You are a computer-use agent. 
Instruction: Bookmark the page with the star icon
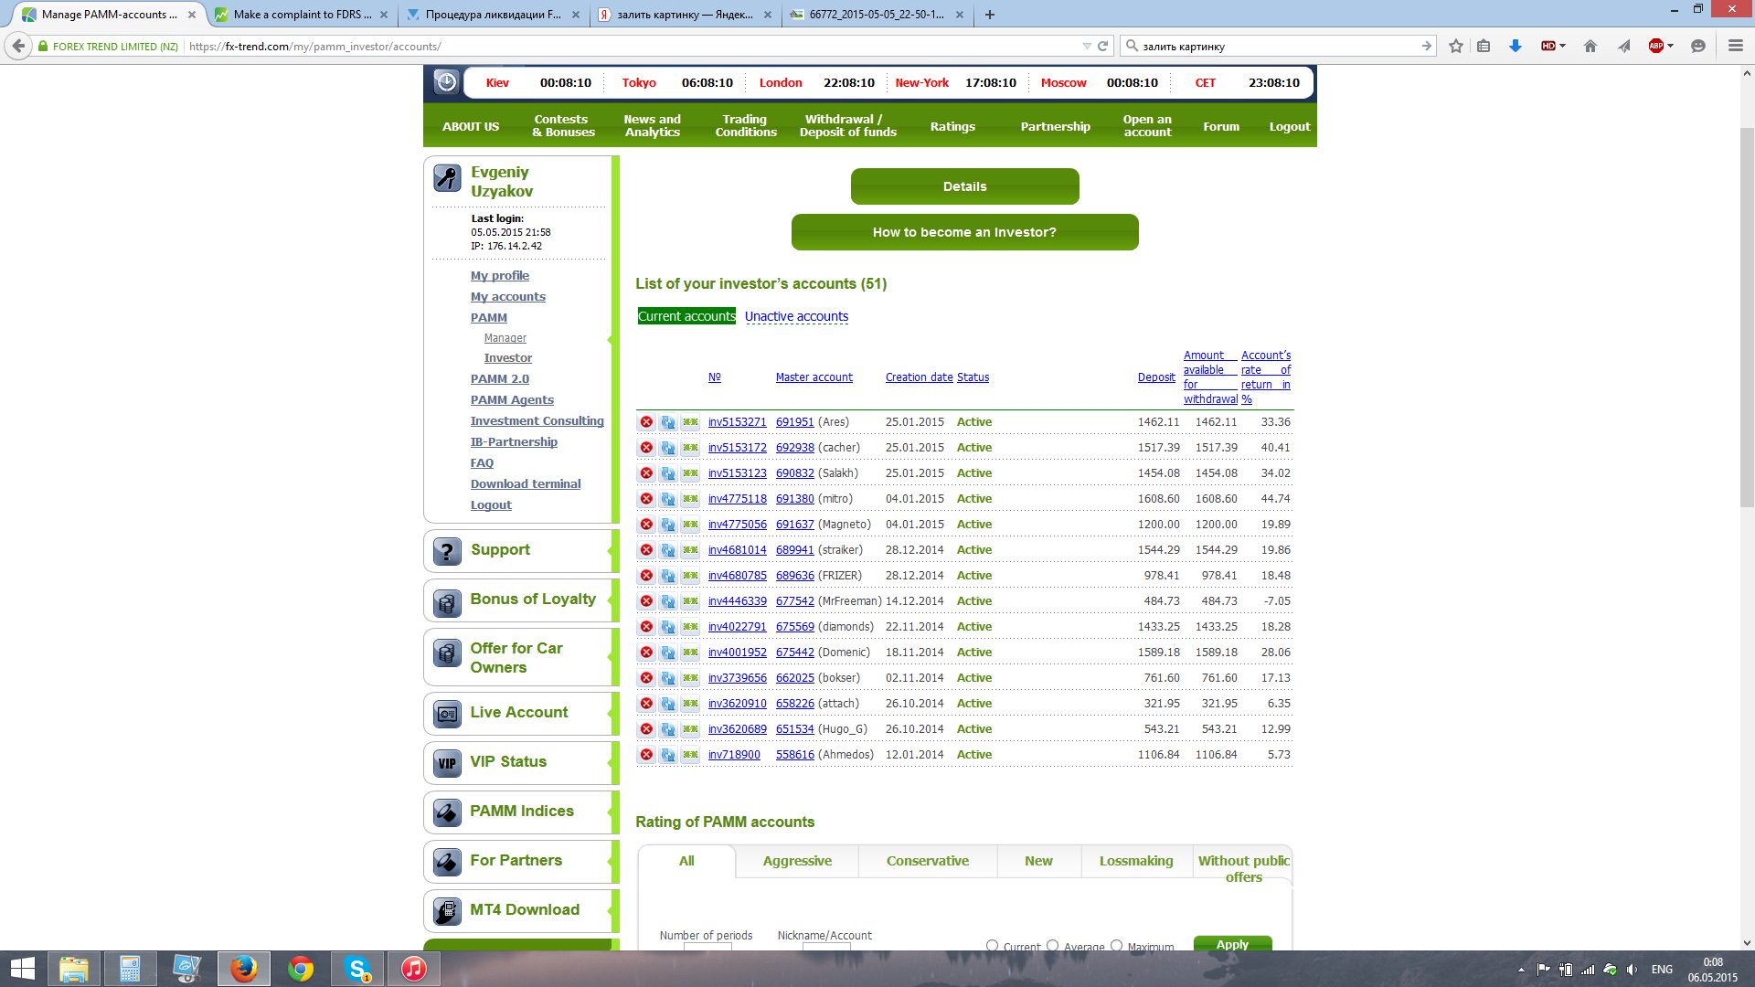(1456, 46)
